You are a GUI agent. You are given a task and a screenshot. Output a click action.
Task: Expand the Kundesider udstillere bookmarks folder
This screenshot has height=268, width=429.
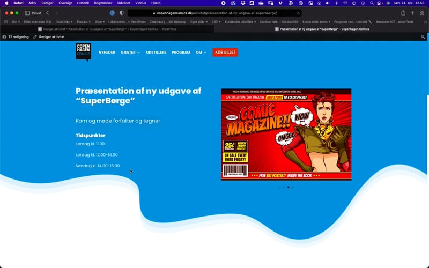[240, 21]
